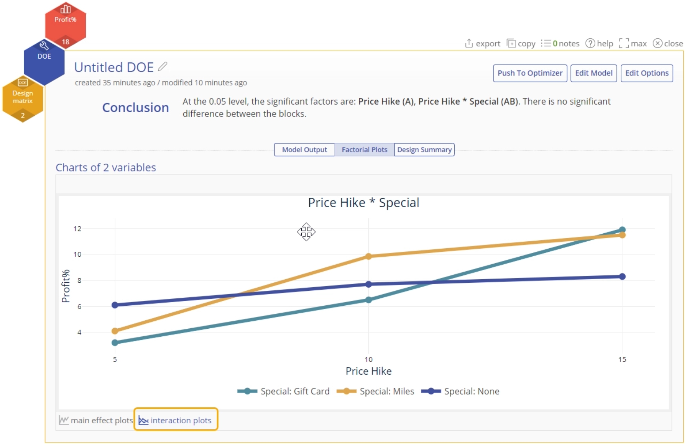The width and height of the screenshot is (687, 444).
Task: Click the Price Hike * Special chart title
Action: pos(363,203)
